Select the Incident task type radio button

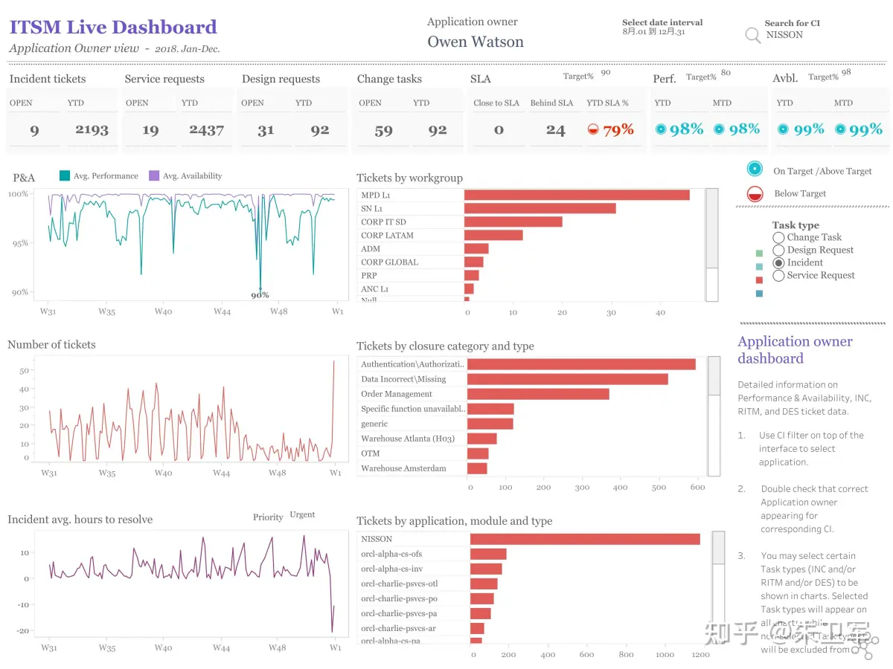[x=778, y=262]
